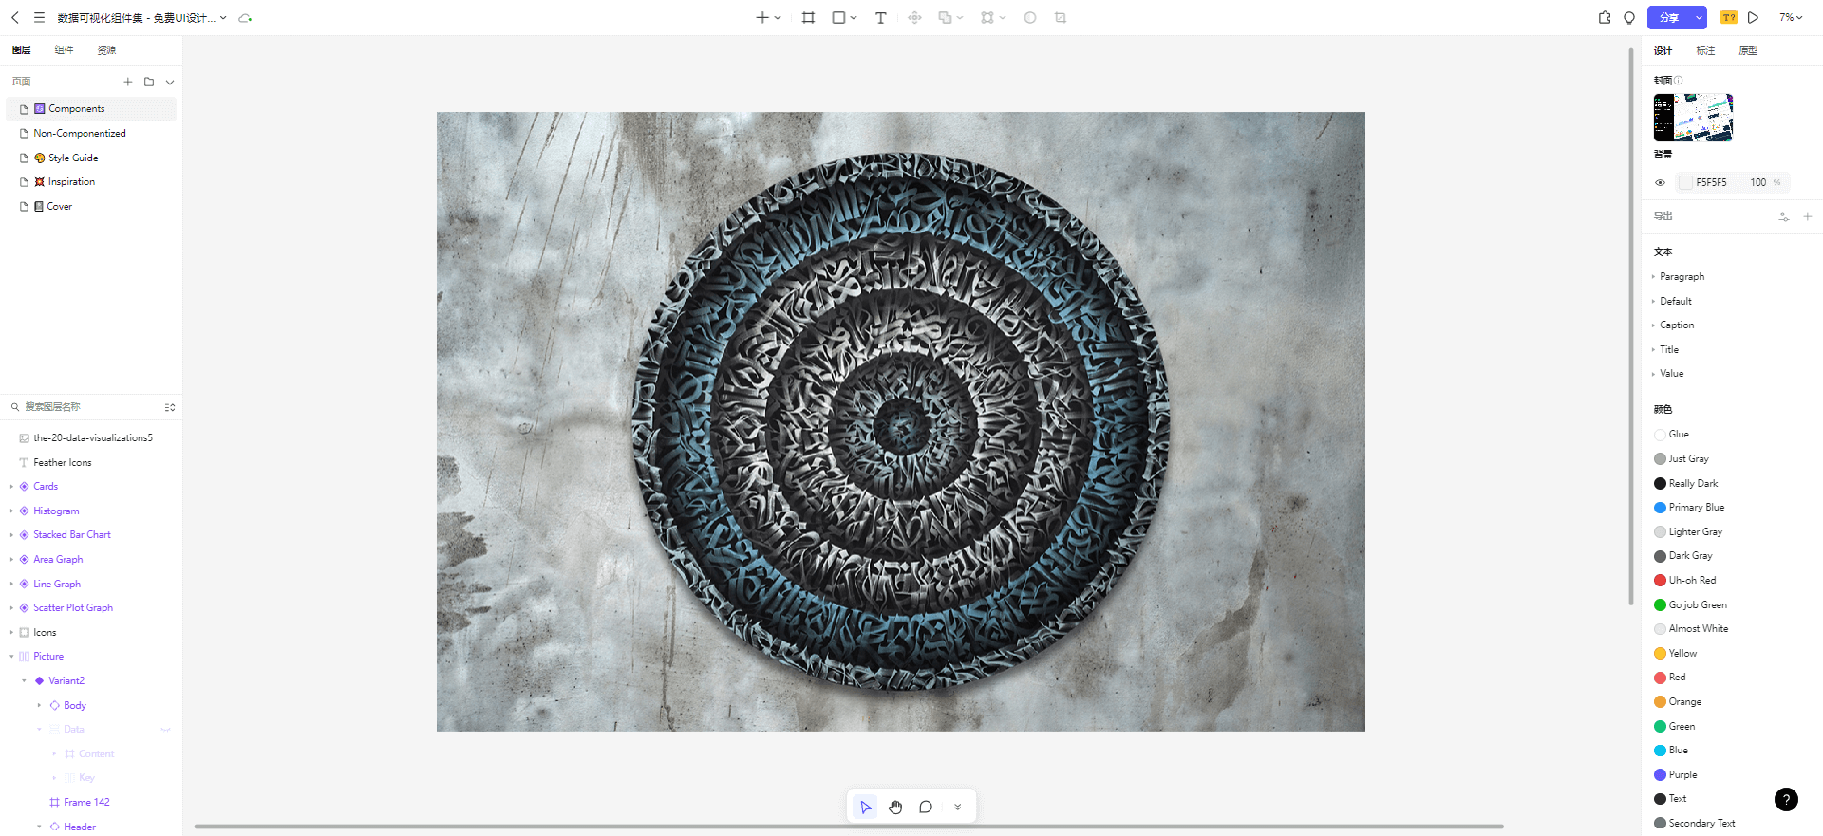The height and width of the screenshot is (836, 1823).
Task: Start prototype preview with play icon
Action: 1753,17
